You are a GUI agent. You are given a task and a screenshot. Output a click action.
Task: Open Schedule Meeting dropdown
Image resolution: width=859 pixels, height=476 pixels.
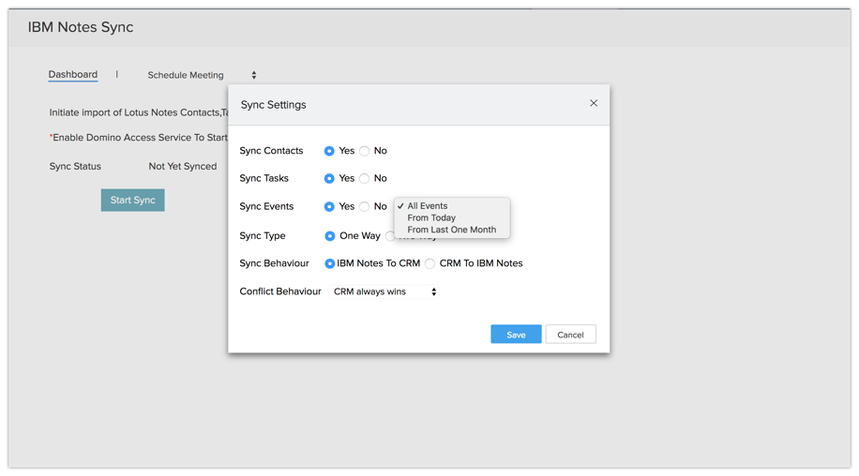(x=202, y=75)
